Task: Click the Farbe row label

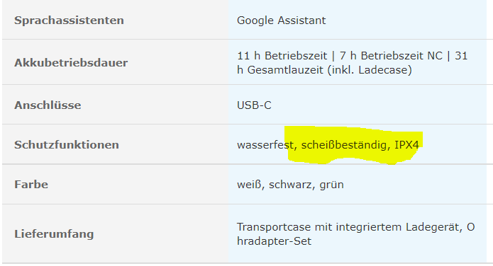Action: pos(31,185)
